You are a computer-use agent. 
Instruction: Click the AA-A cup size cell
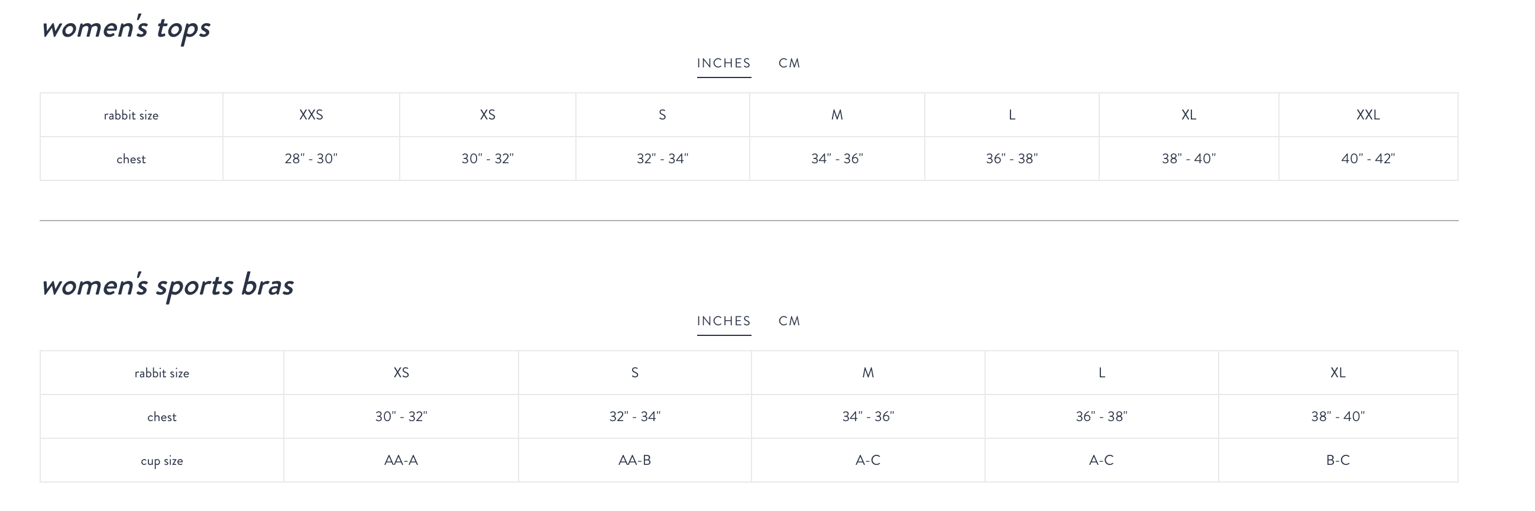pos(401,460)
